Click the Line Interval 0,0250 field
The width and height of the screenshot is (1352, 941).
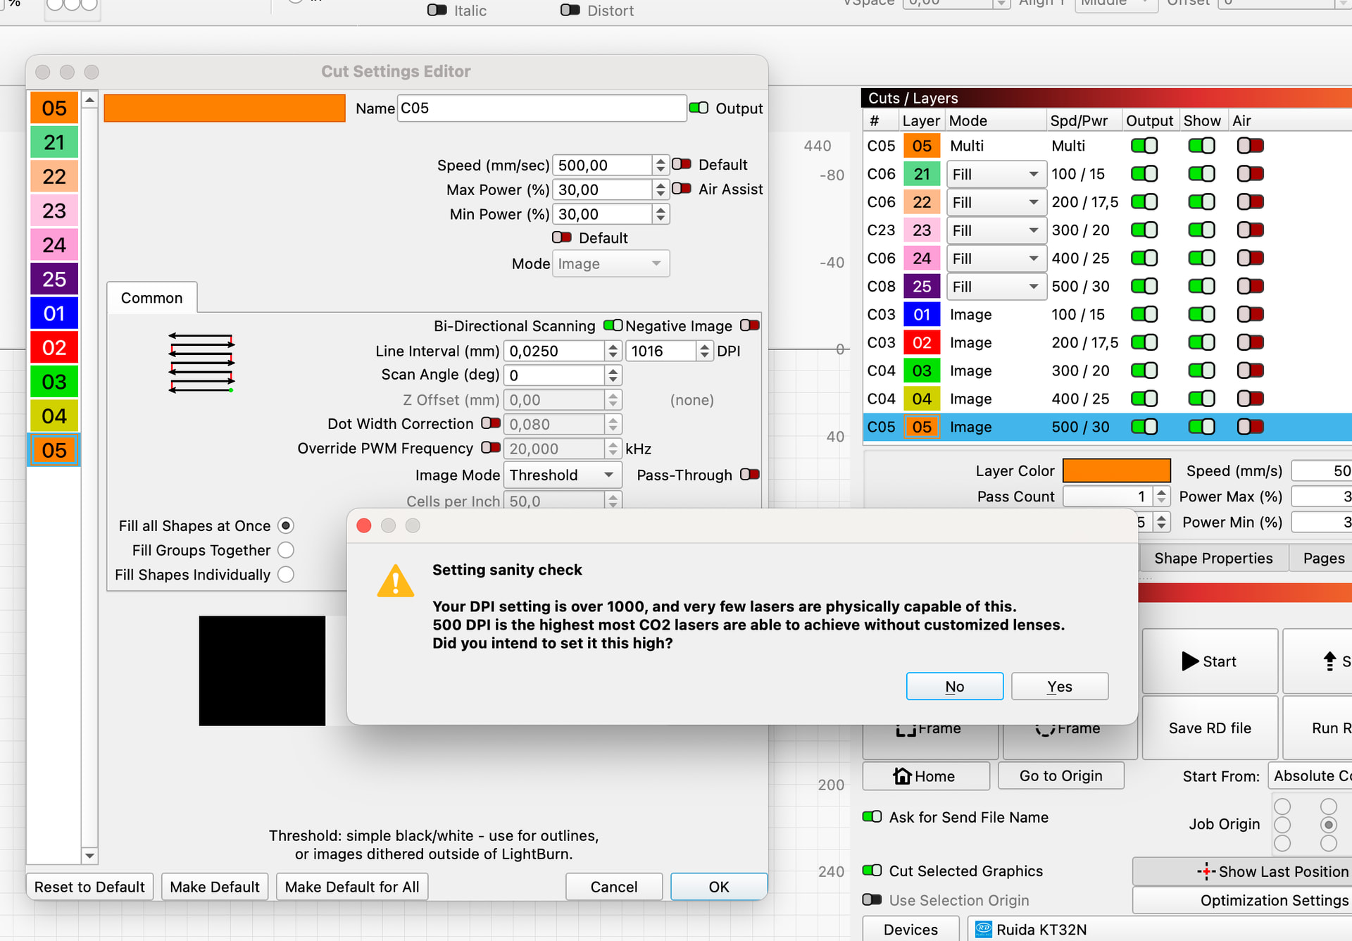coord(554,351)
